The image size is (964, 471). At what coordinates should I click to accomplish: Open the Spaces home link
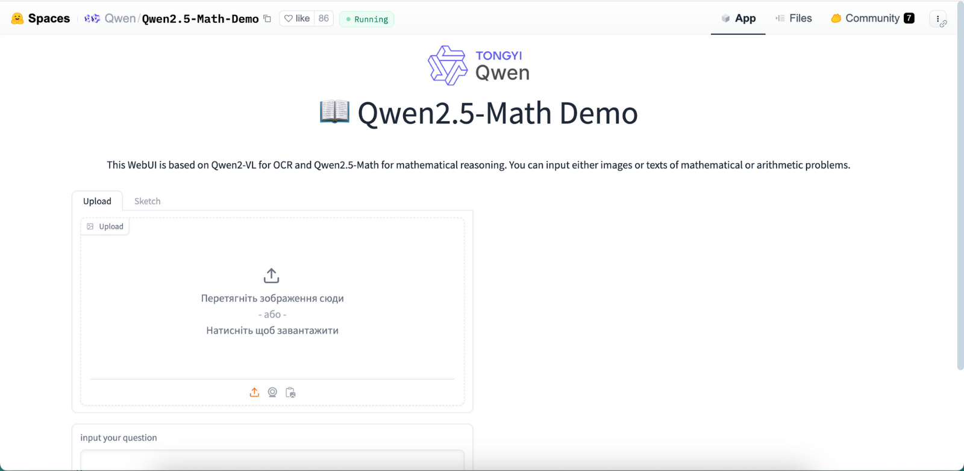[49, 19]
